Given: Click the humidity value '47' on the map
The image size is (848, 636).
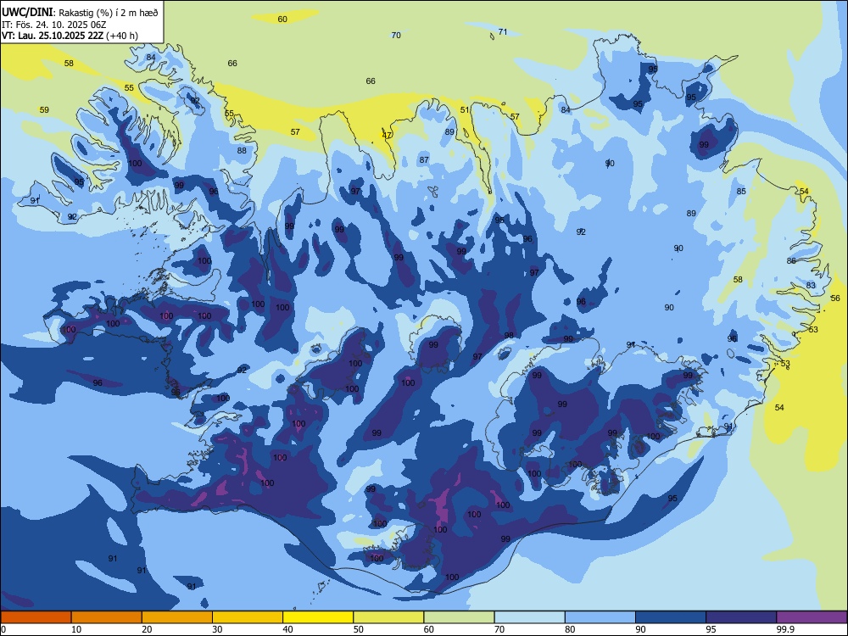Looking at the screenshot, I should tap(388, 135).
